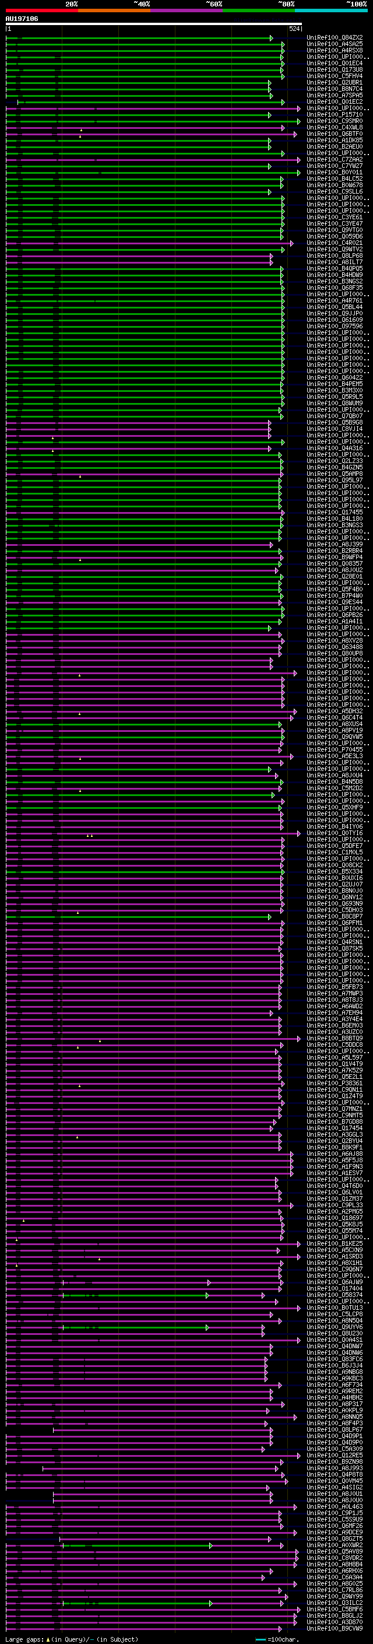Click the red 20% identity legend bar

42,10
